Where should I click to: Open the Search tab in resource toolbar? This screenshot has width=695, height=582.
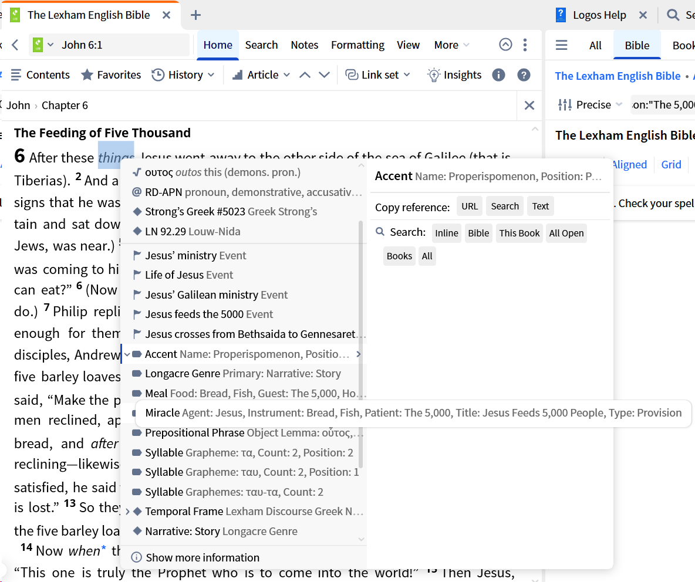261,45
